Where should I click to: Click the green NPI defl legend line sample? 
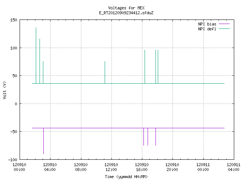224,29
